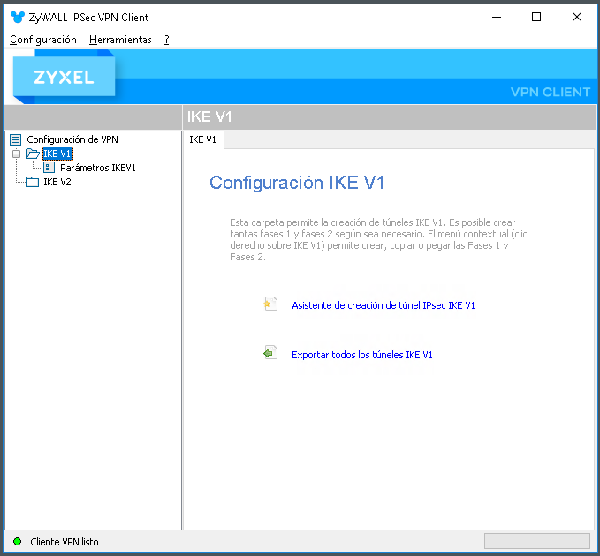Click the ZyWALL app icon in title bar

click(17, 17)
